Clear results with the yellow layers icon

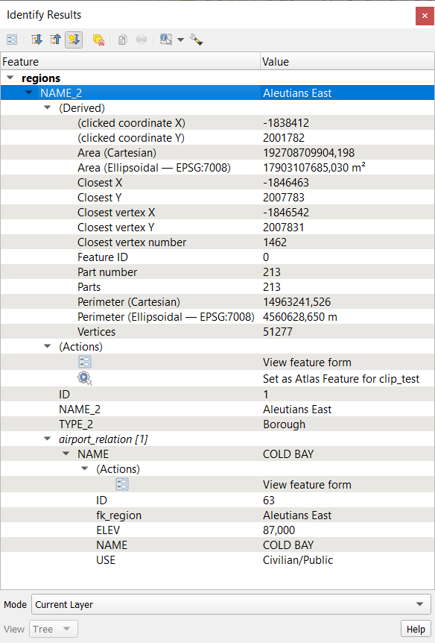click(x=99, y=40)
